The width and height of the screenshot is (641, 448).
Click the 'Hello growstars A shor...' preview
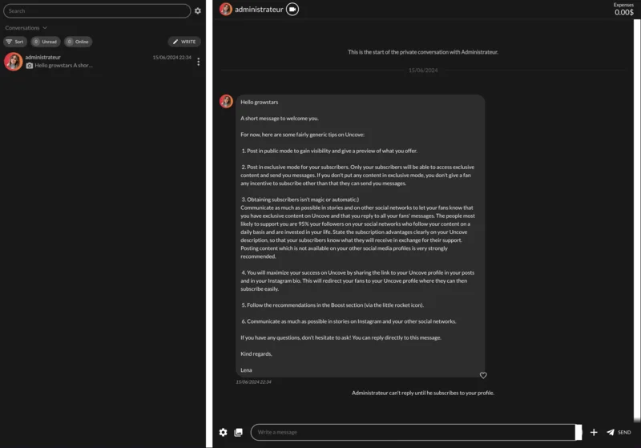(x=63, y=66)
